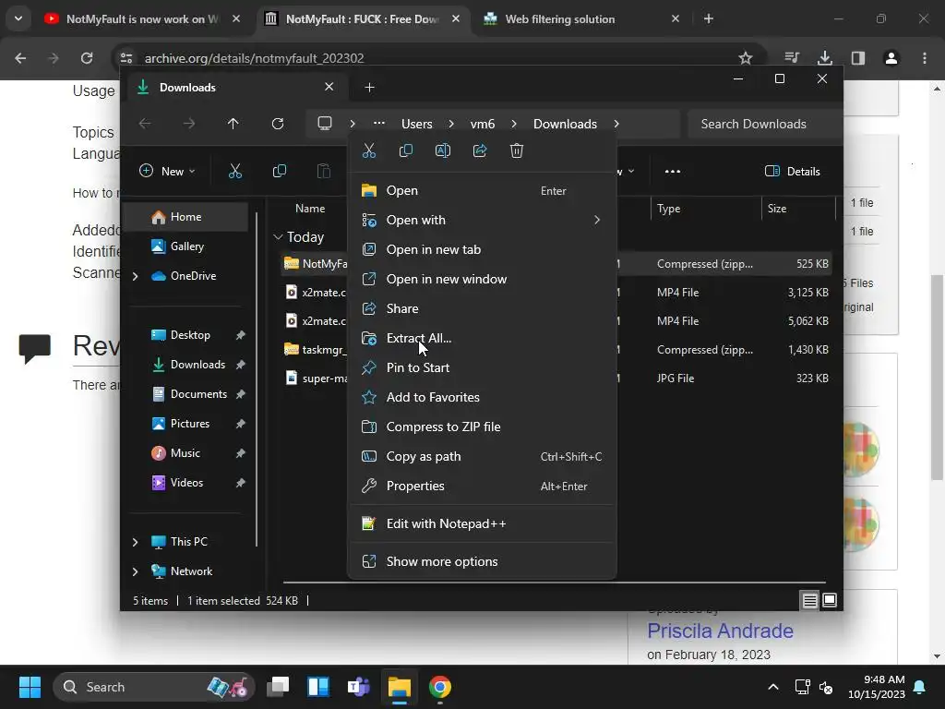The width and height of the screenshot is (945, 709).
Task: Select taskmgr zip file row
Action: pos(556,350)
